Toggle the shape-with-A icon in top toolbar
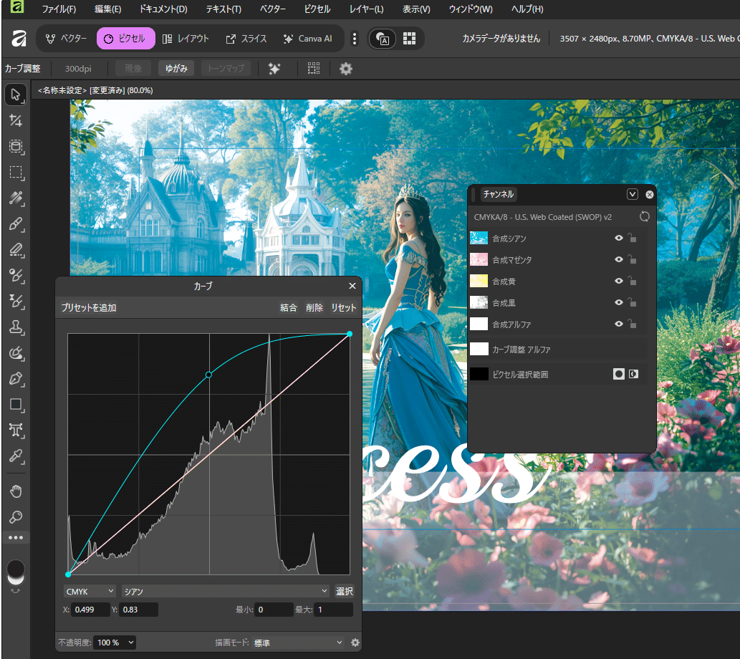 383,39
